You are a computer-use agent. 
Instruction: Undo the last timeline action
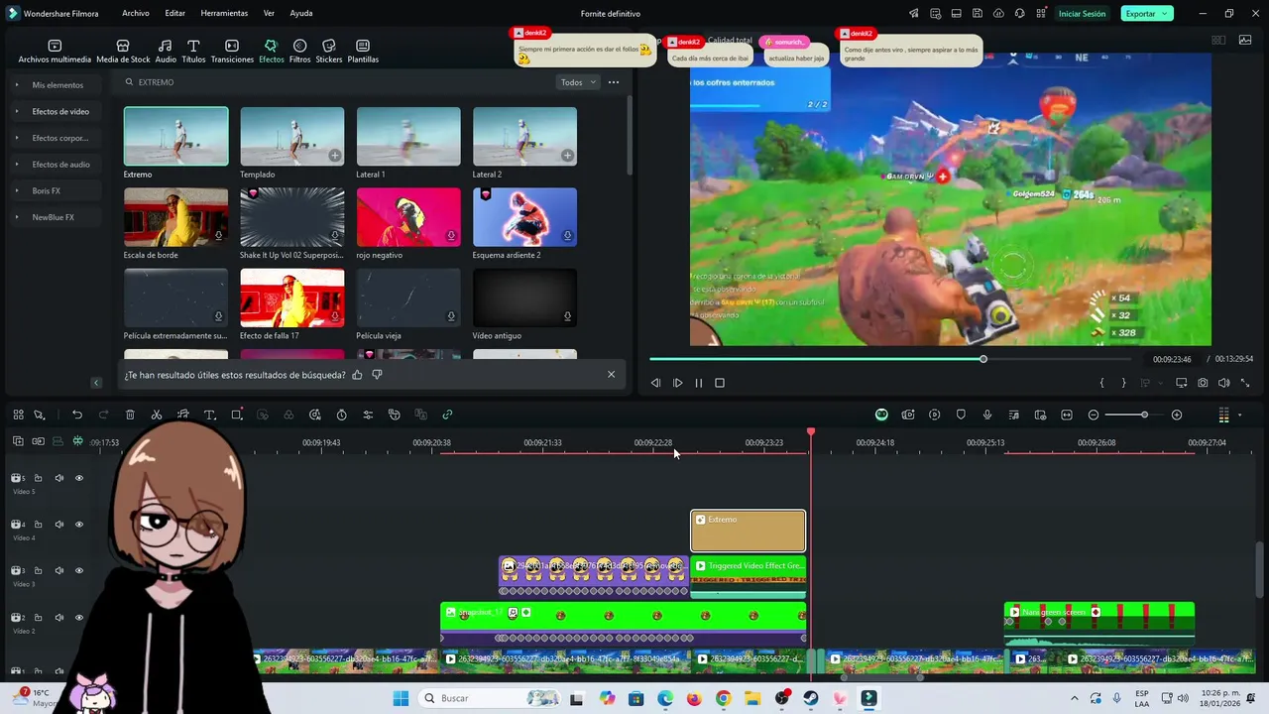[77, 415]
